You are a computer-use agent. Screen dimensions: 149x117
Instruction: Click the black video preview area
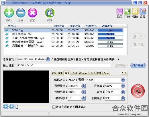click(x=26, y=87)
